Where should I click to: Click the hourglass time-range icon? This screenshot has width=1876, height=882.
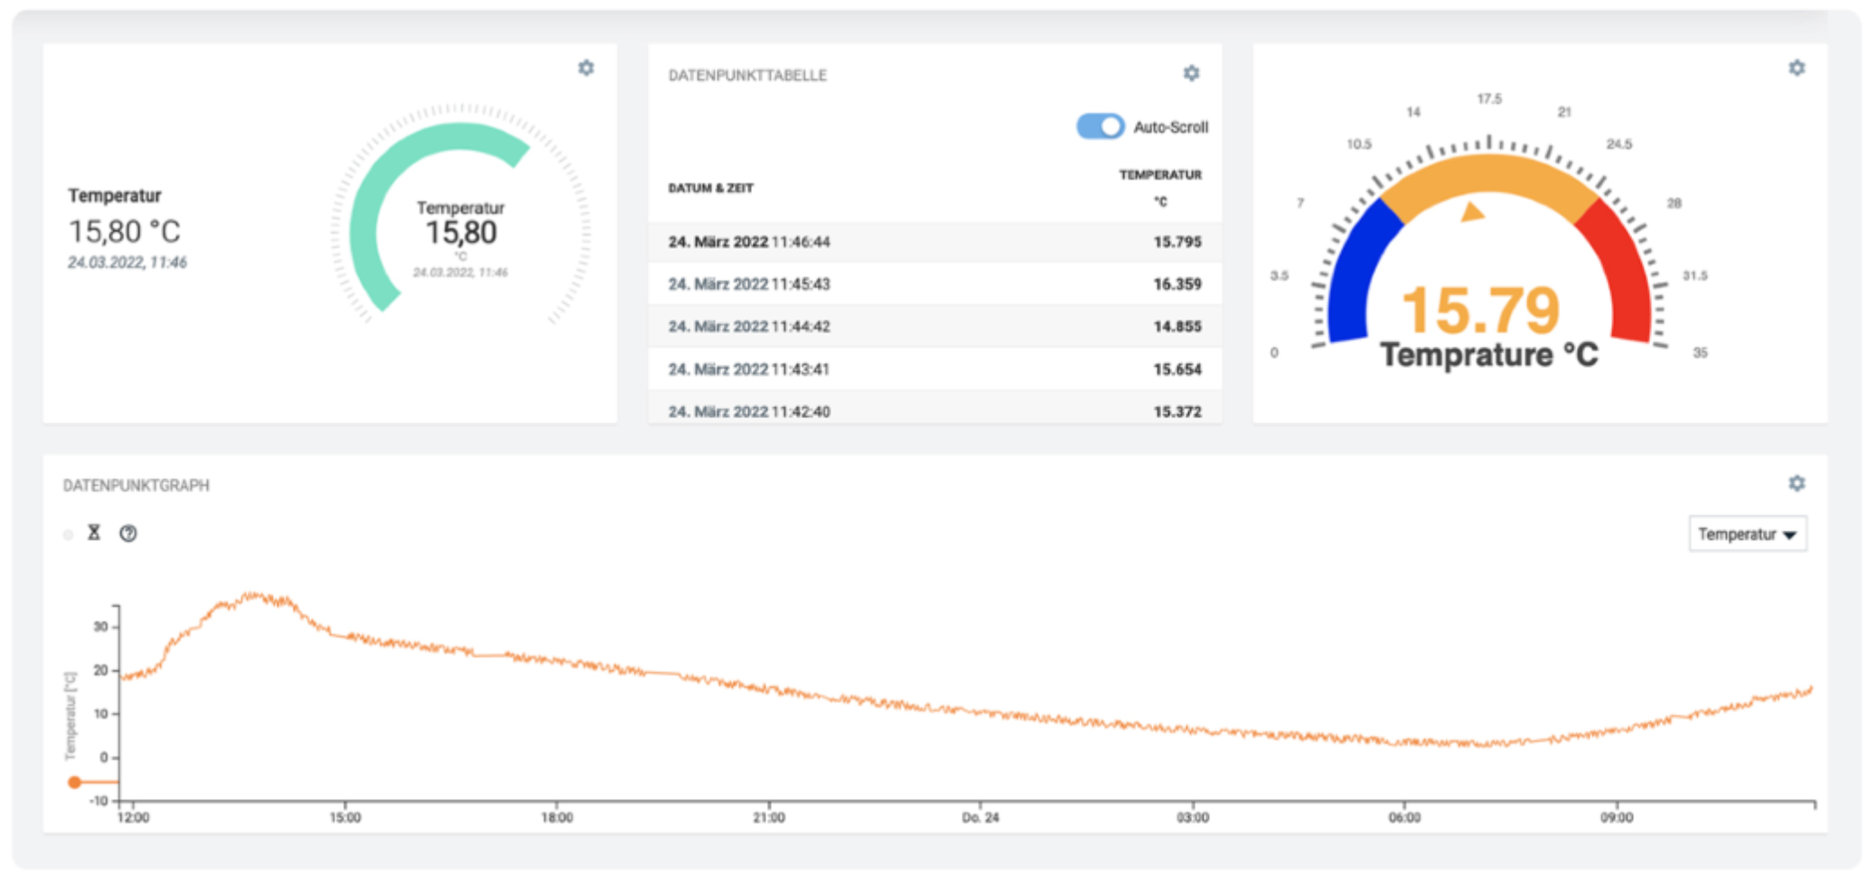point(94,533)
